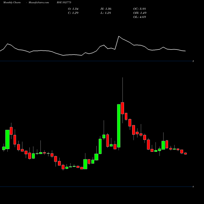Select the low value 'L: 1.28'

(106, 13)
